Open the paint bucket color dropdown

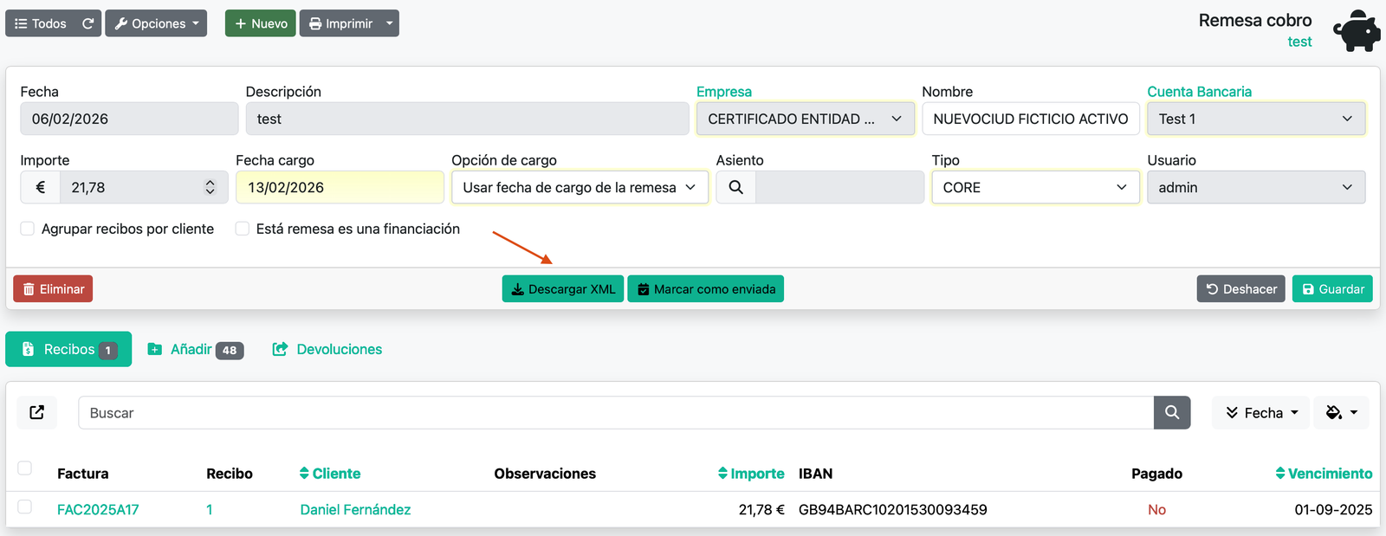[1342, 413]
